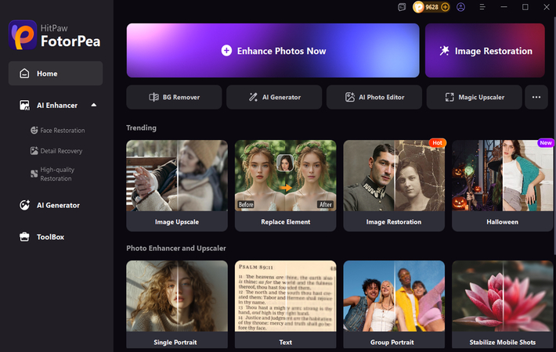556x352 pixels.
Task: Launch the BG Remover tool
Action: pyautogui.click(x=174, y=97)
